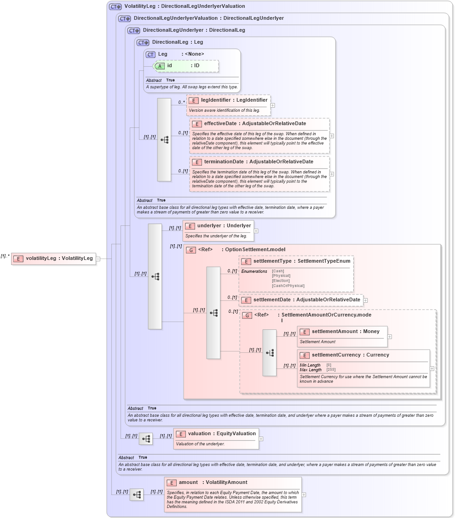
Task: Expand the terminationDate element
Action: coord(331,174)
